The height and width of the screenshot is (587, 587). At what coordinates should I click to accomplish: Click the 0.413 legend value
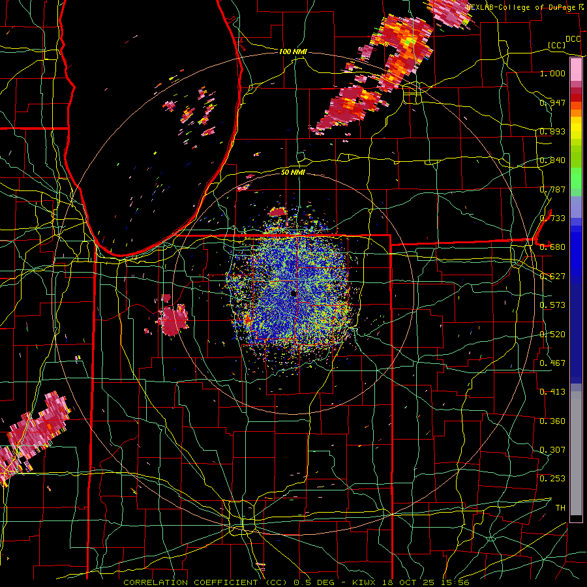tap(552, 392)
